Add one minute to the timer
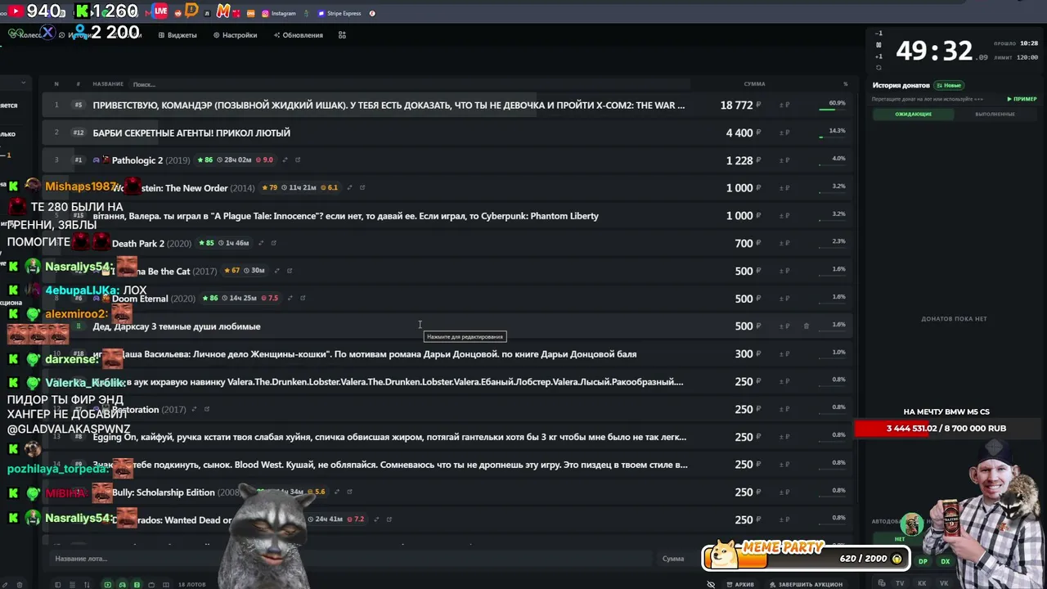This screenshot has height=589, width=1047. (878, 56)
